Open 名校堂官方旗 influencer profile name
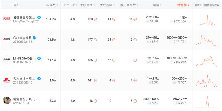This screenshot has width=222, height=111. coord(24,17)
